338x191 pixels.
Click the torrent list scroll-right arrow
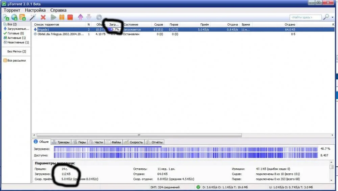coord(332,135)
